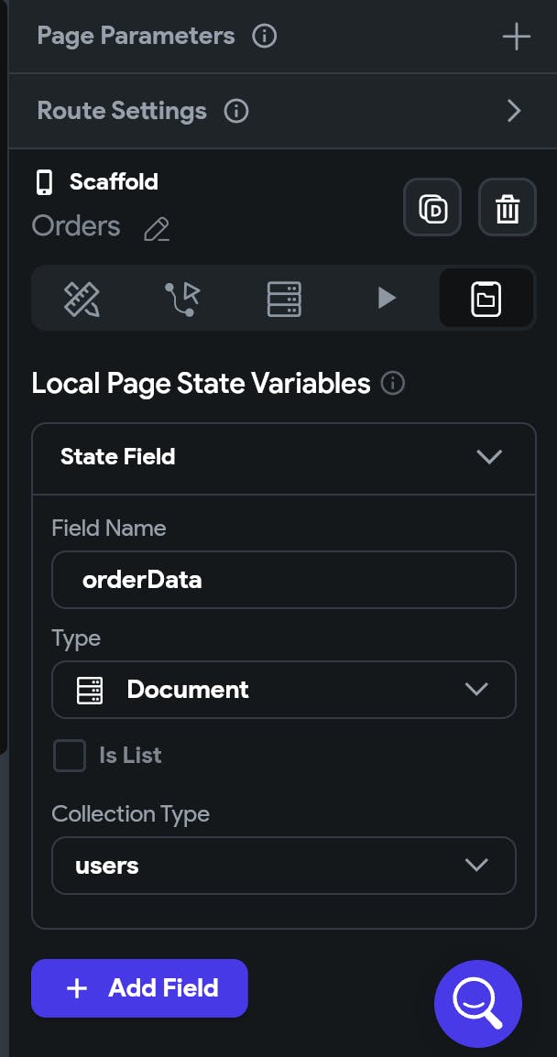
Task: Delete the Scaffold with trash icon
Action: click(x=507, y=208)
